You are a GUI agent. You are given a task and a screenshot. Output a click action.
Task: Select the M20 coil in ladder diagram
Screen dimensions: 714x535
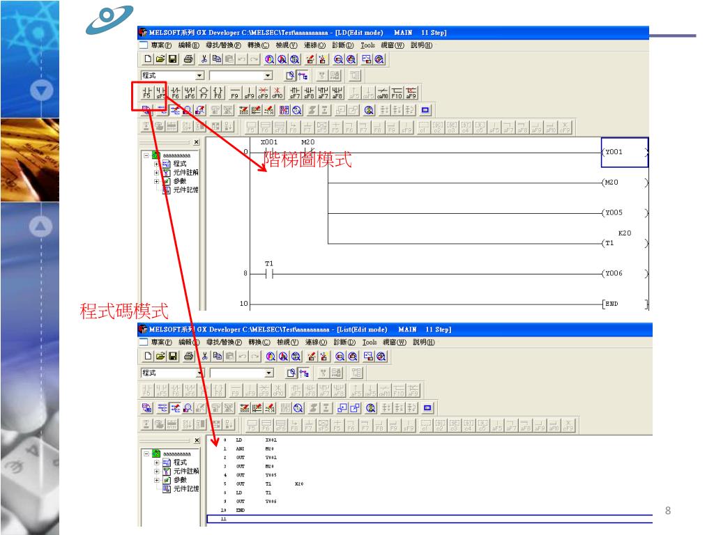(624, 183)
